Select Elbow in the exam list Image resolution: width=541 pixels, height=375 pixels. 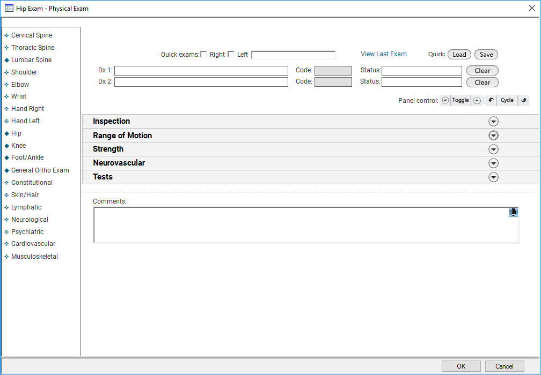click(20, 84)
